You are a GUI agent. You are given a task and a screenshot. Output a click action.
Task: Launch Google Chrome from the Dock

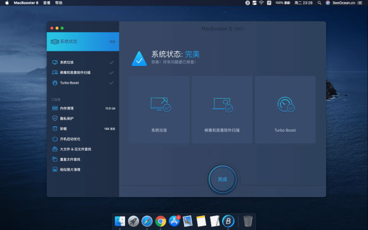[x=161, y=221]
